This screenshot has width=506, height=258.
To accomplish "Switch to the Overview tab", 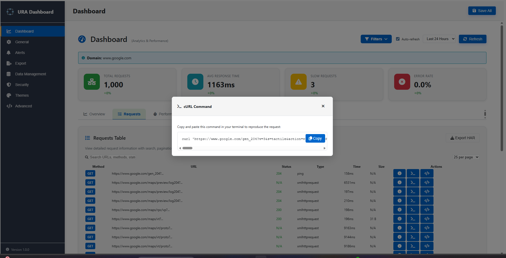I will pyautogui.click(x=94, y=114).
